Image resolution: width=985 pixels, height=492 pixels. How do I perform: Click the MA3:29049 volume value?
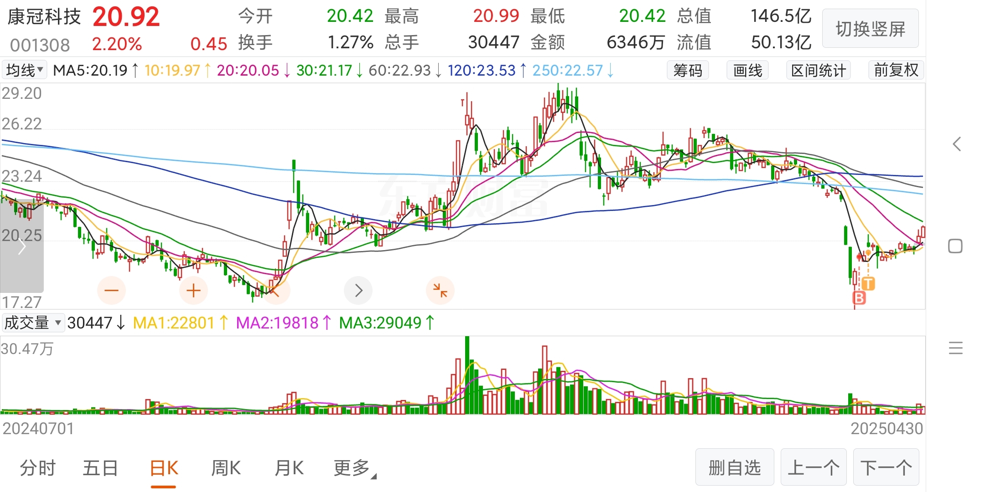coord(380,323)
